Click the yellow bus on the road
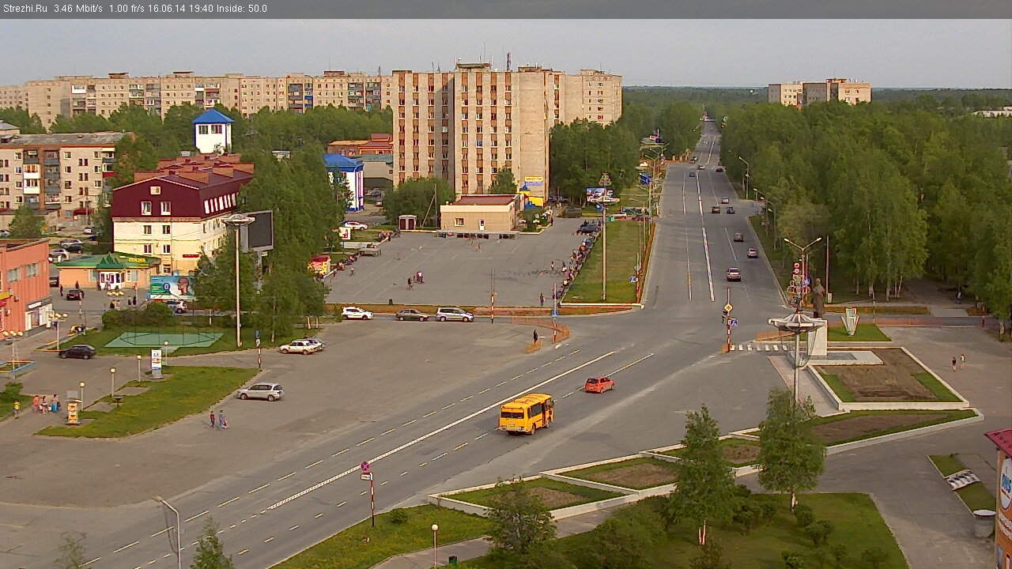The width and height of the screenshot is (1012, 569). click(x=526, y=414)
